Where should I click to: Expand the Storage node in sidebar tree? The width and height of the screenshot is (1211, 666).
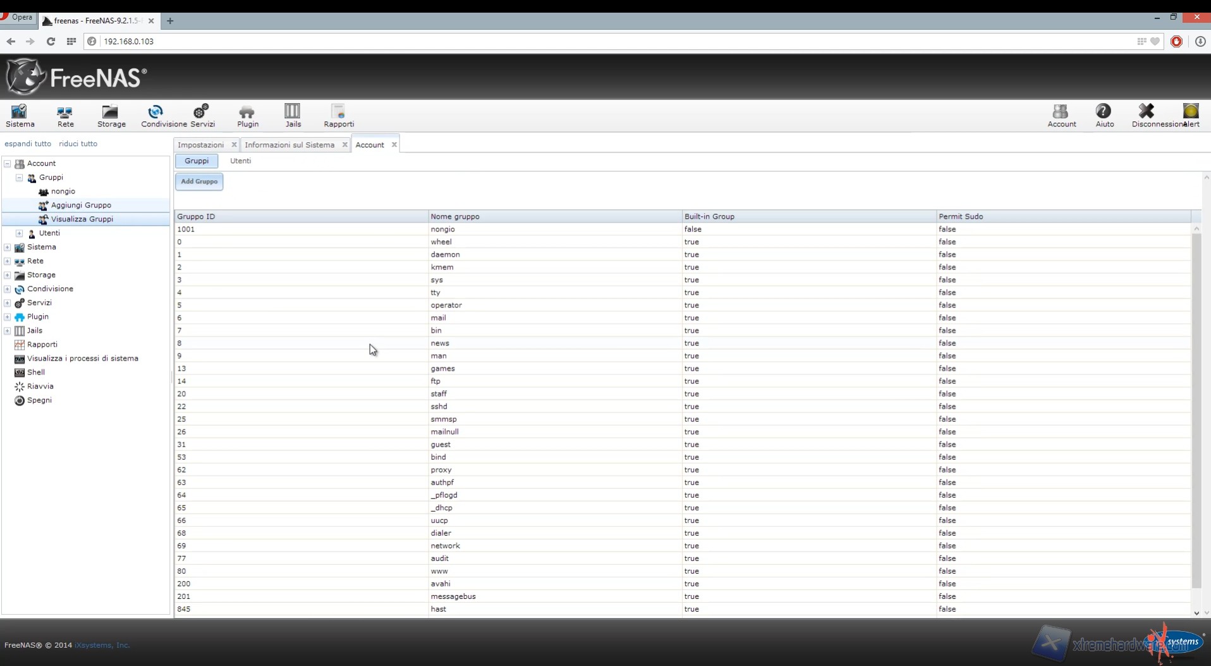[8, 275]
